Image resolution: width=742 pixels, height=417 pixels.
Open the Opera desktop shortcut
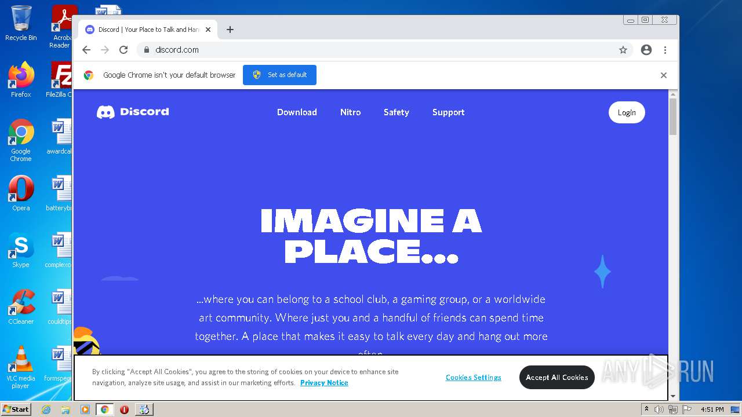(21, 193)
